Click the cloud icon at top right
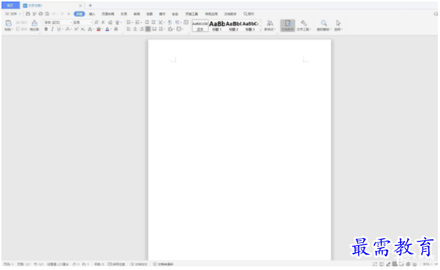Screen dimensions: 440x270 (x=436, y=14)
